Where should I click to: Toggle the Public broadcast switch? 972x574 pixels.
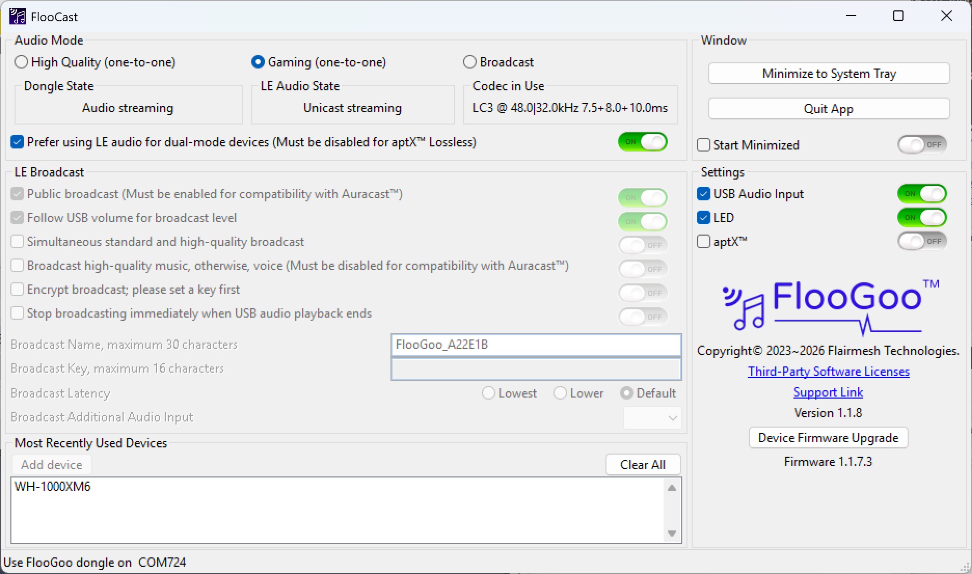[x=643, y=197]
